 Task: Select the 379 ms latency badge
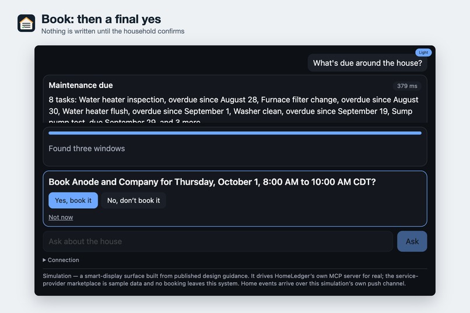(407, 86)
